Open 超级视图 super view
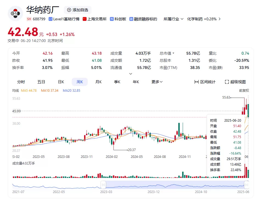The image size is (258, 201). 235,82
